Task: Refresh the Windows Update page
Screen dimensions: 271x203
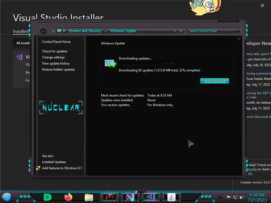Action: 181,31
